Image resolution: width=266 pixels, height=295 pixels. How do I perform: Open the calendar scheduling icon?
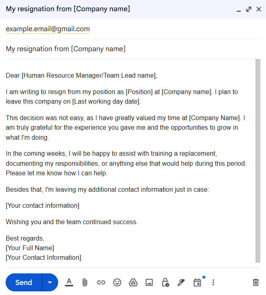197,282
